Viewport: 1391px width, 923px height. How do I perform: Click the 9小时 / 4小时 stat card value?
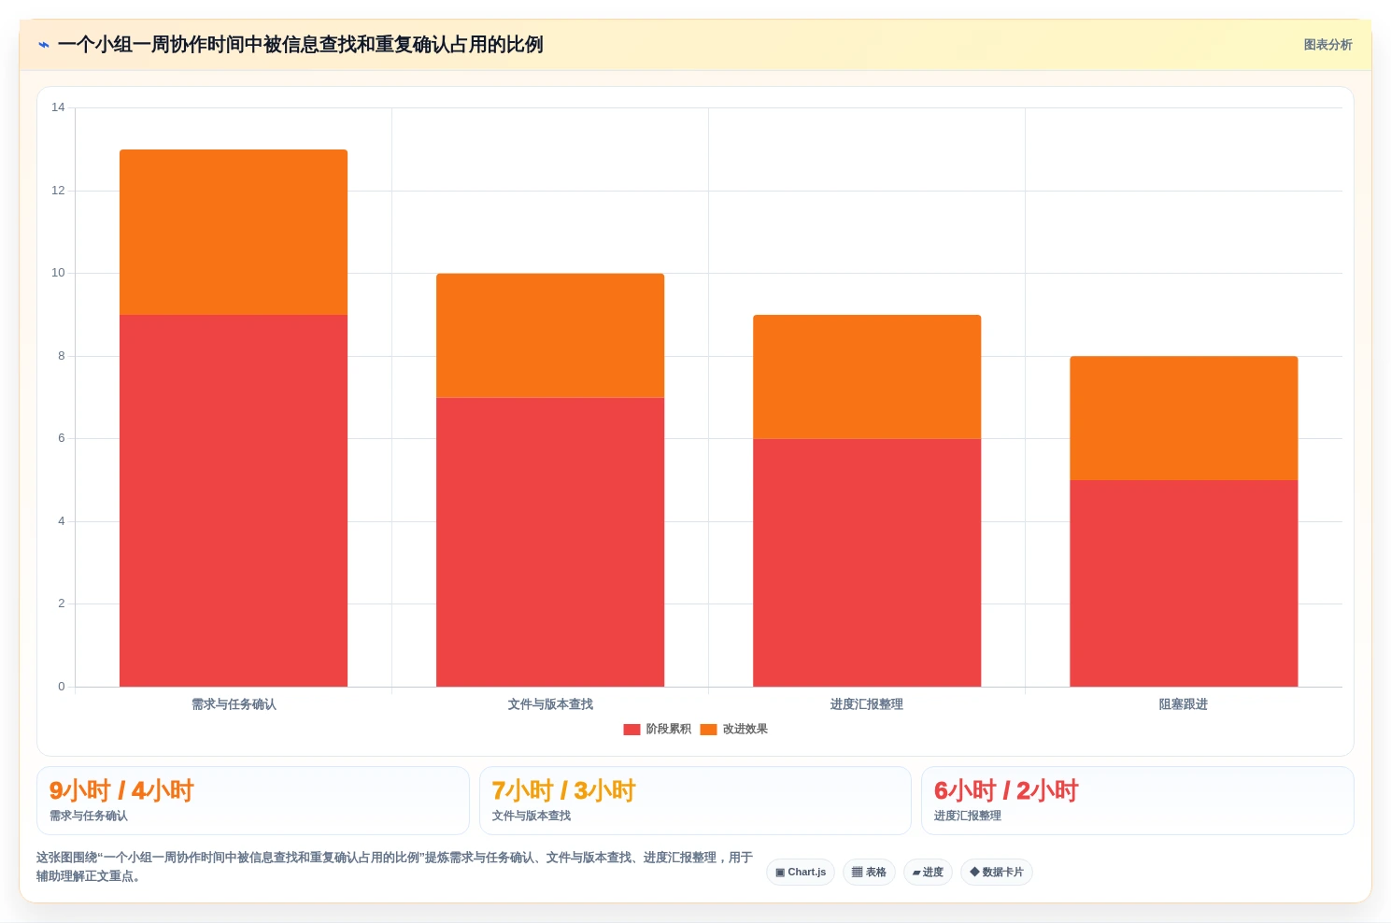click(121, 791)
